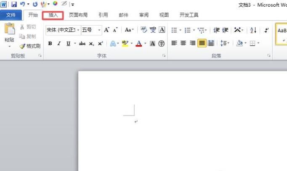Image resolution: width=287 pixels, height=171 pixels.
Task: Click the 粘贴 (Paste) clipboard icon
Action: pyautogui.click(x=10, y=29)
